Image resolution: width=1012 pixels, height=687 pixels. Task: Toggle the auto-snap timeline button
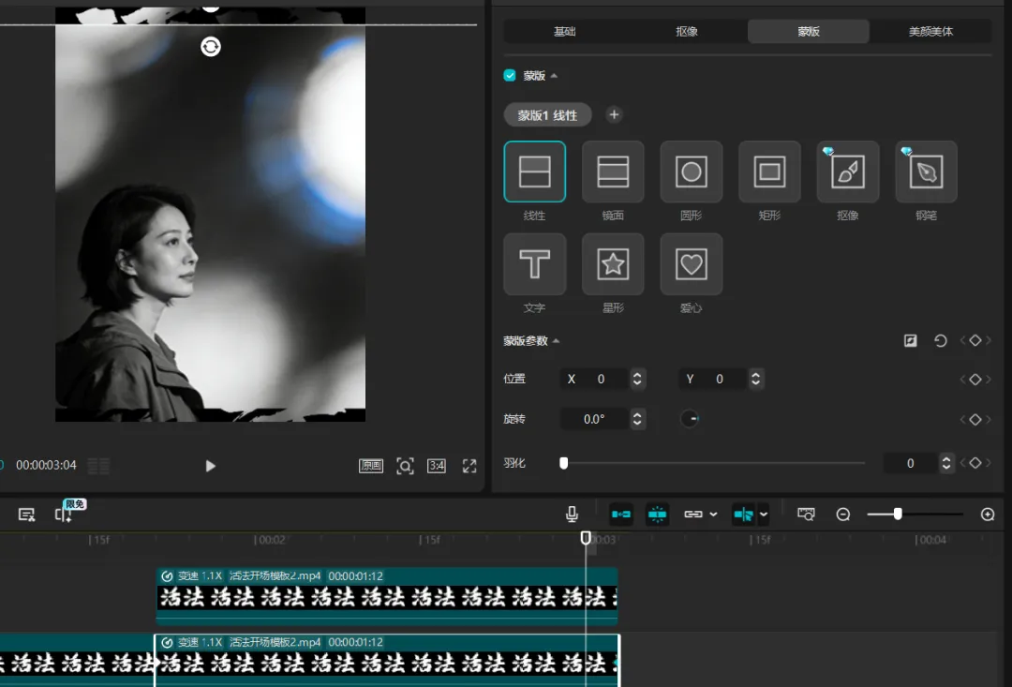pyautogui.click(x=657, y=514)
